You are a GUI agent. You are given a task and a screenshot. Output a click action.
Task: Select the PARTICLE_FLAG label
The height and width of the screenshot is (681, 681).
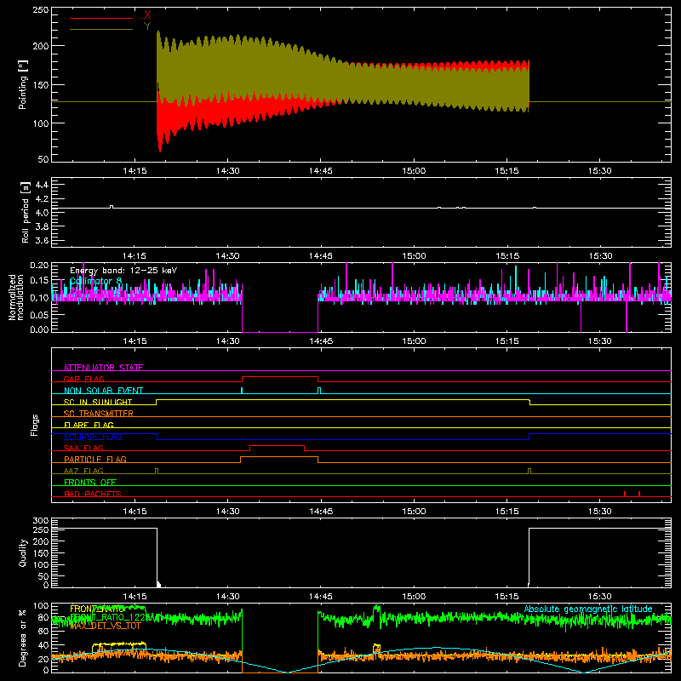(x=95, y=459)
